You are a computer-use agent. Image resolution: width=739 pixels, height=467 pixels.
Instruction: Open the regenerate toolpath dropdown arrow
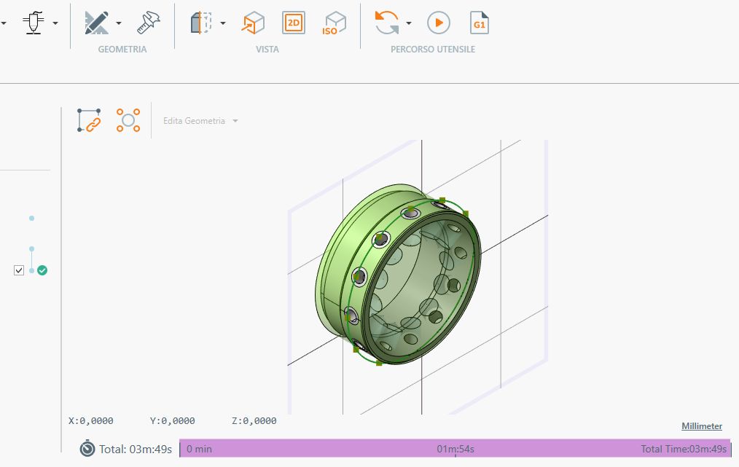tap(409, 23)
